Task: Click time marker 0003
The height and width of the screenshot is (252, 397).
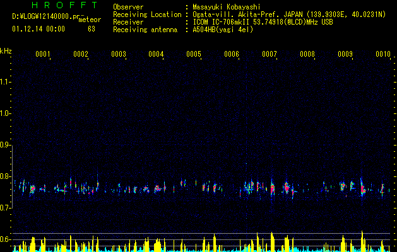Action: tap(119, 54)
